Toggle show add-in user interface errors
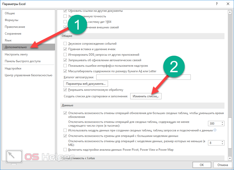234x170 pixels. (65, 66)
